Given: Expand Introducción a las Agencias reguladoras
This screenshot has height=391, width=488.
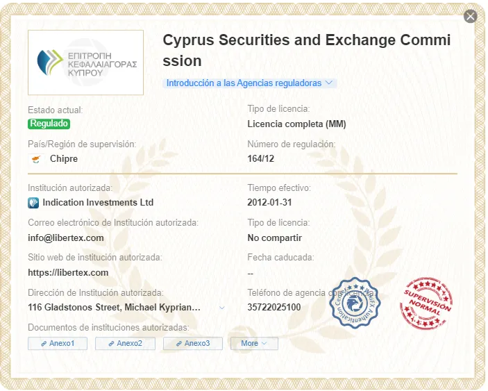Looking at the screenshot, I should (x=250, y=83).
